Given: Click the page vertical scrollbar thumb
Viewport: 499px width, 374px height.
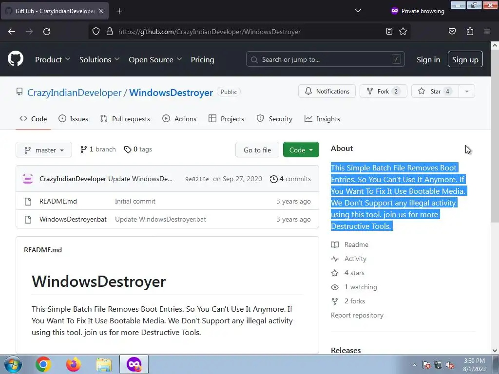Looking at the screenshot, I should coord(495,137).
